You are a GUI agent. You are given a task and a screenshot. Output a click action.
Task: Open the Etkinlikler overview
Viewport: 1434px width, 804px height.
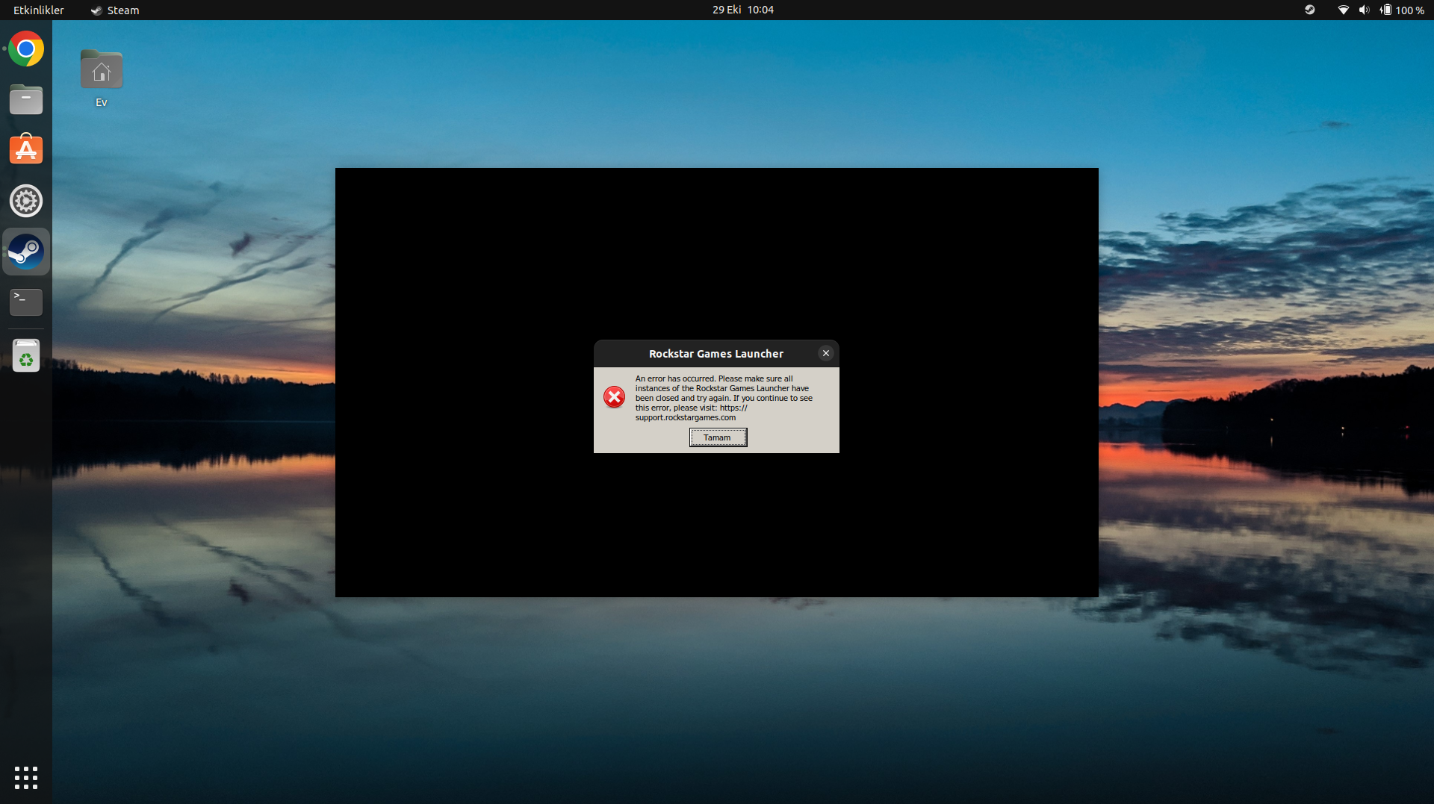[x=39, y=10]
